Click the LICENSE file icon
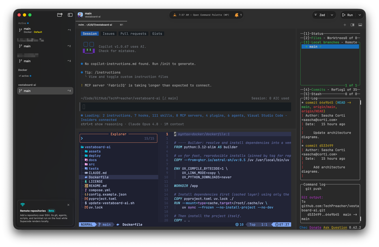The height and width of the screenshot is (247, 379). click(x=86, y=181)
